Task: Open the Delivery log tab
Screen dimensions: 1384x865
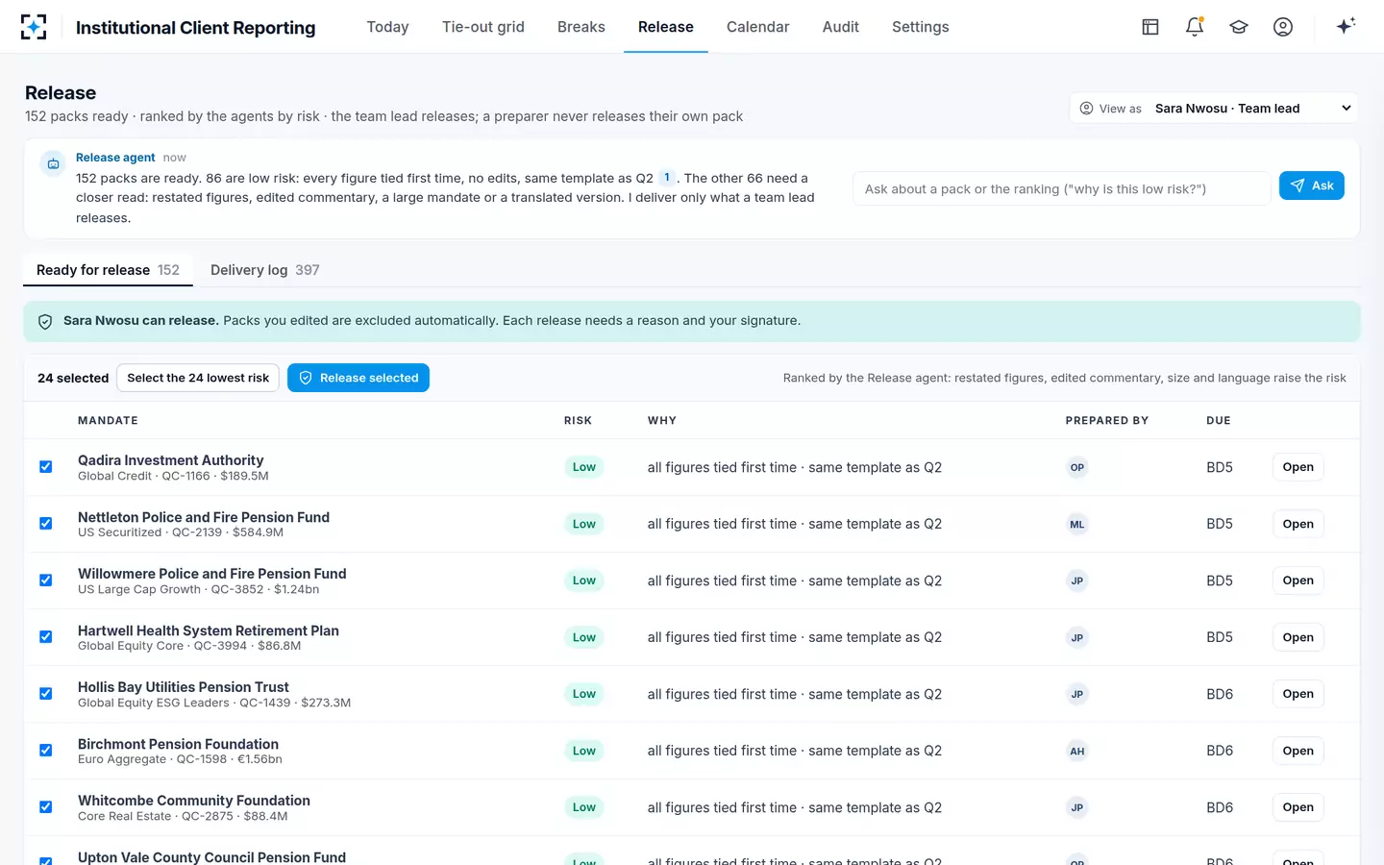Action: pyautogui.click(x=265, y=270)
